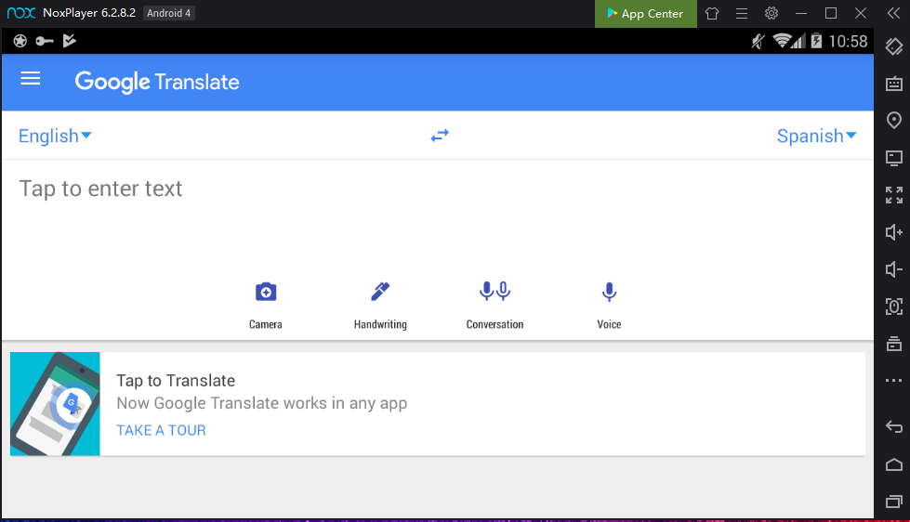
Task: Open the NoxPlayer App Center
Action: (x=645, y=13)
